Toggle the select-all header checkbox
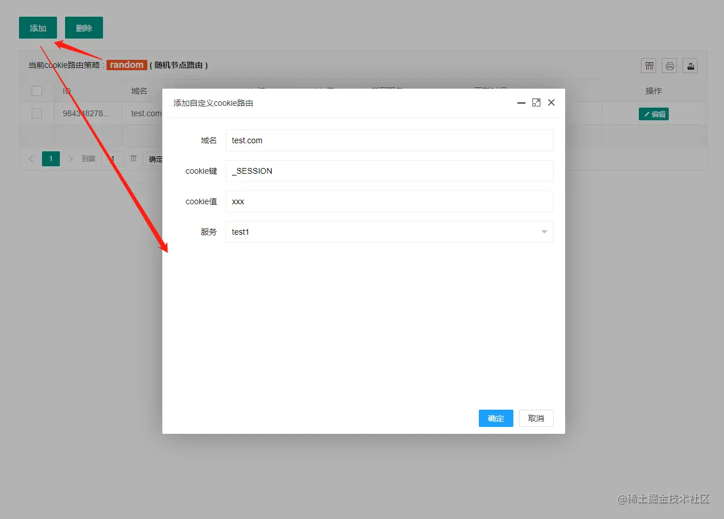 tap(37, 91)
